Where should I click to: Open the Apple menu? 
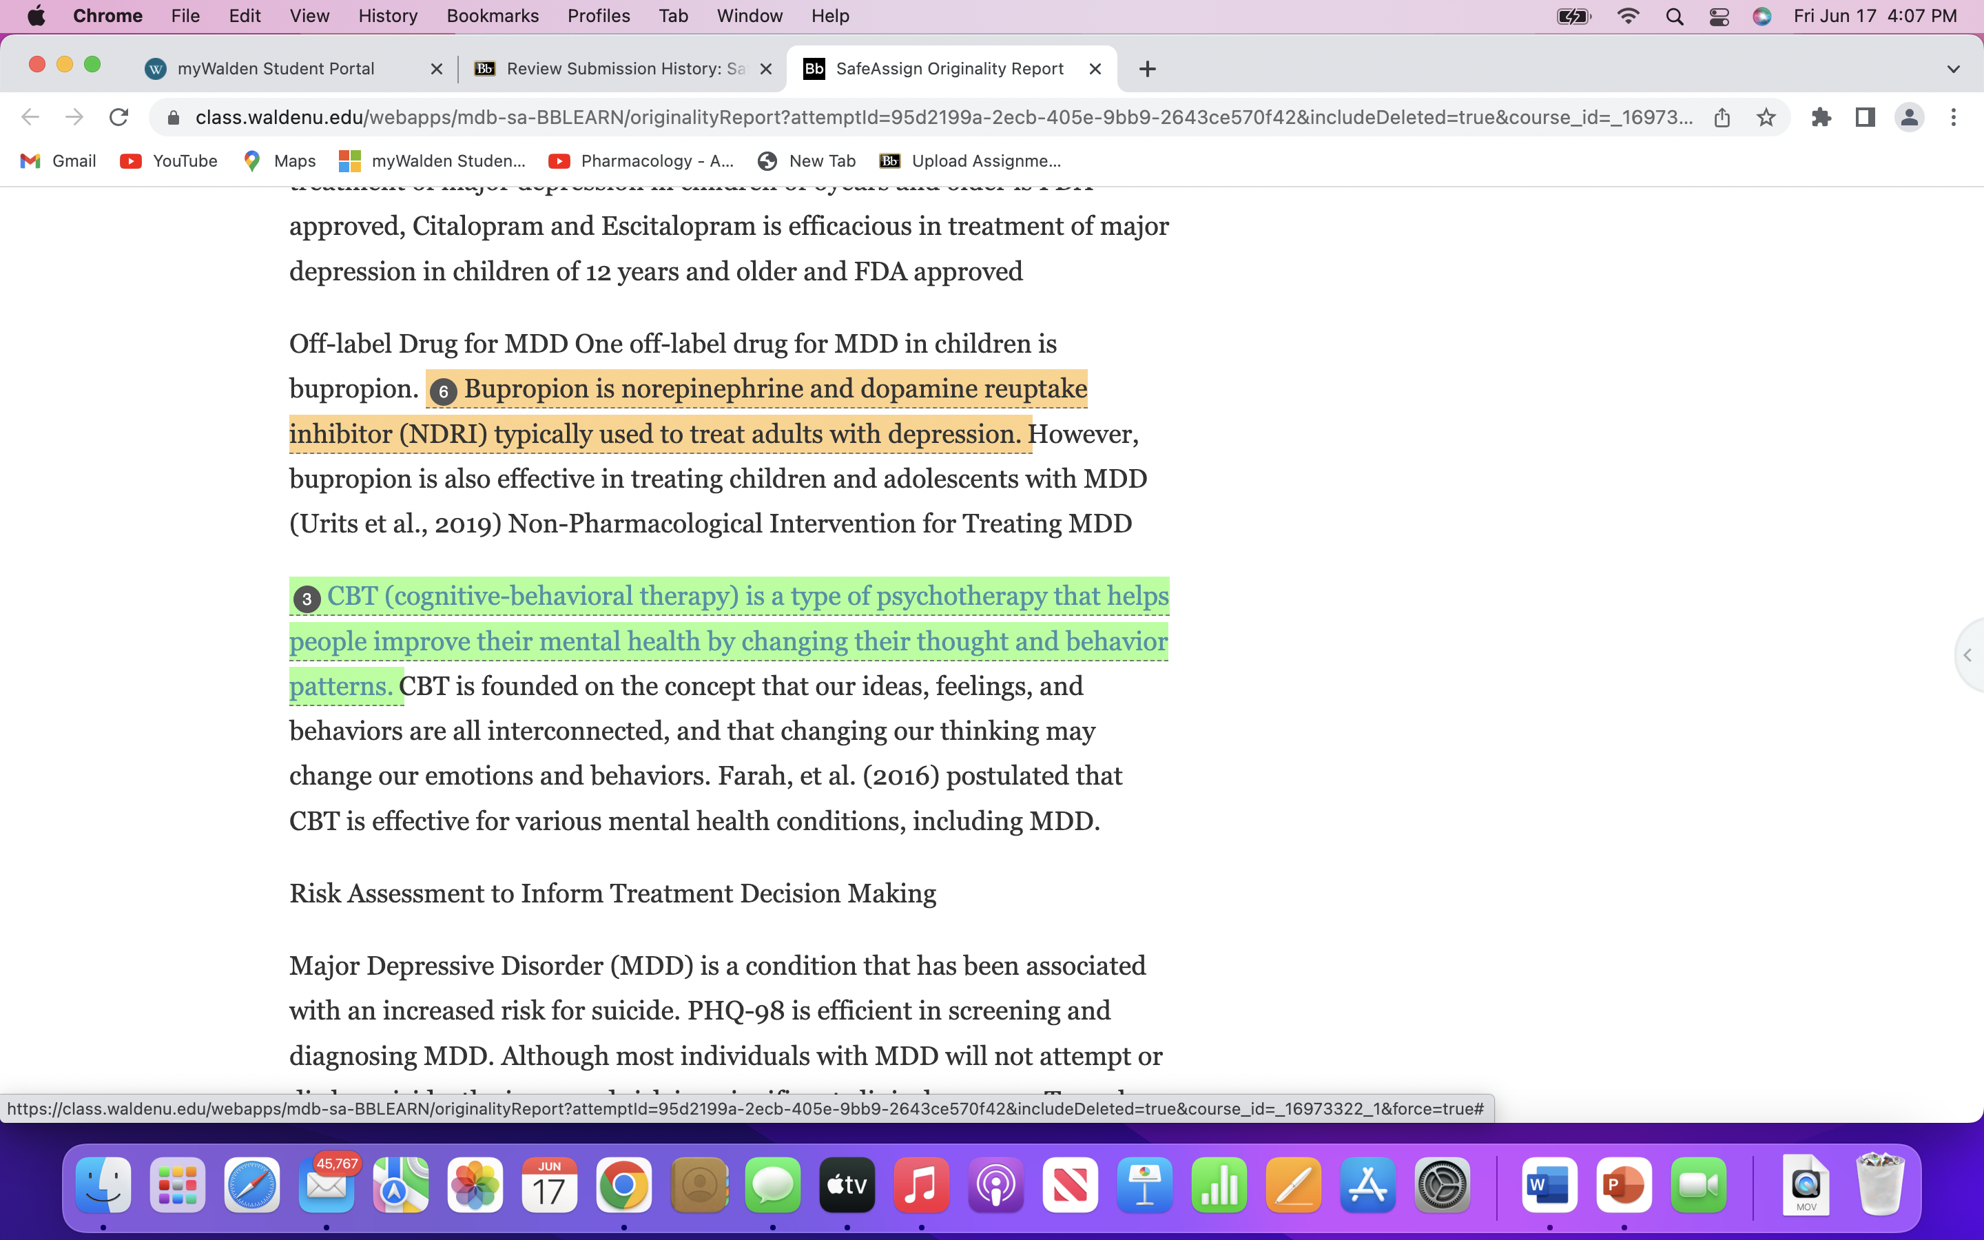point(36,17)
